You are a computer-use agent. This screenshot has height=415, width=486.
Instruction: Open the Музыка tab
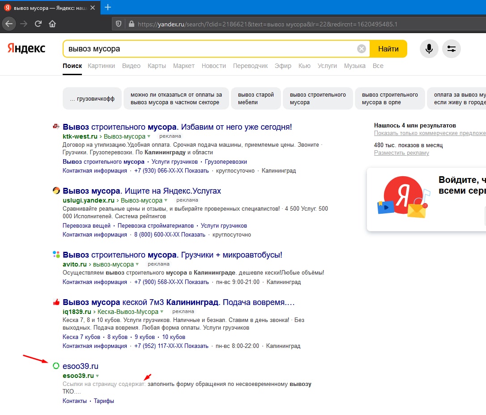click(x=354, y=66)
